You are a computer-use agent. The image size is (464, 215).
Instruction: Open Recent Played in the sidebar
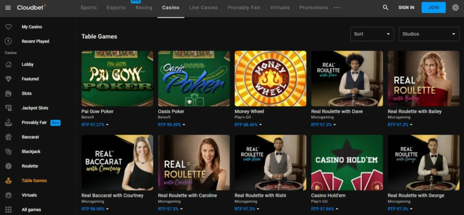coord(35,41)
